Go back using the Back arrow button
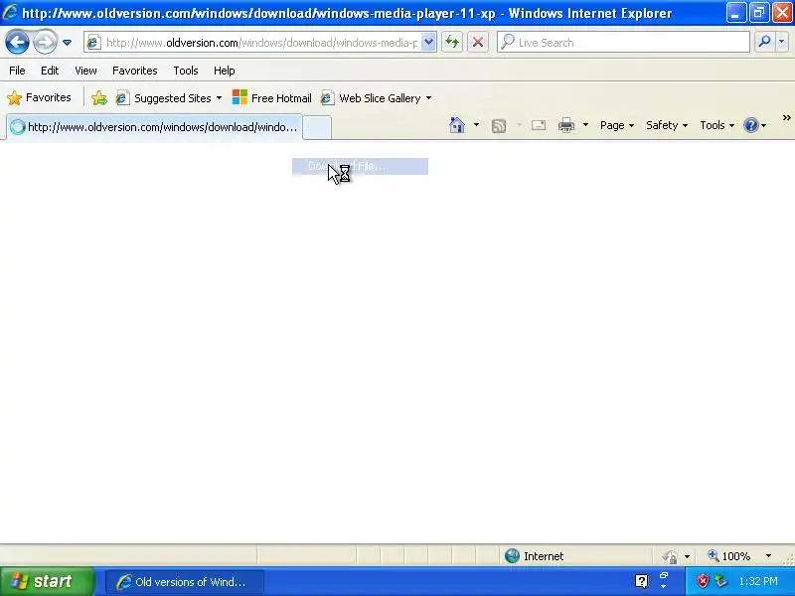 [17, 42]
